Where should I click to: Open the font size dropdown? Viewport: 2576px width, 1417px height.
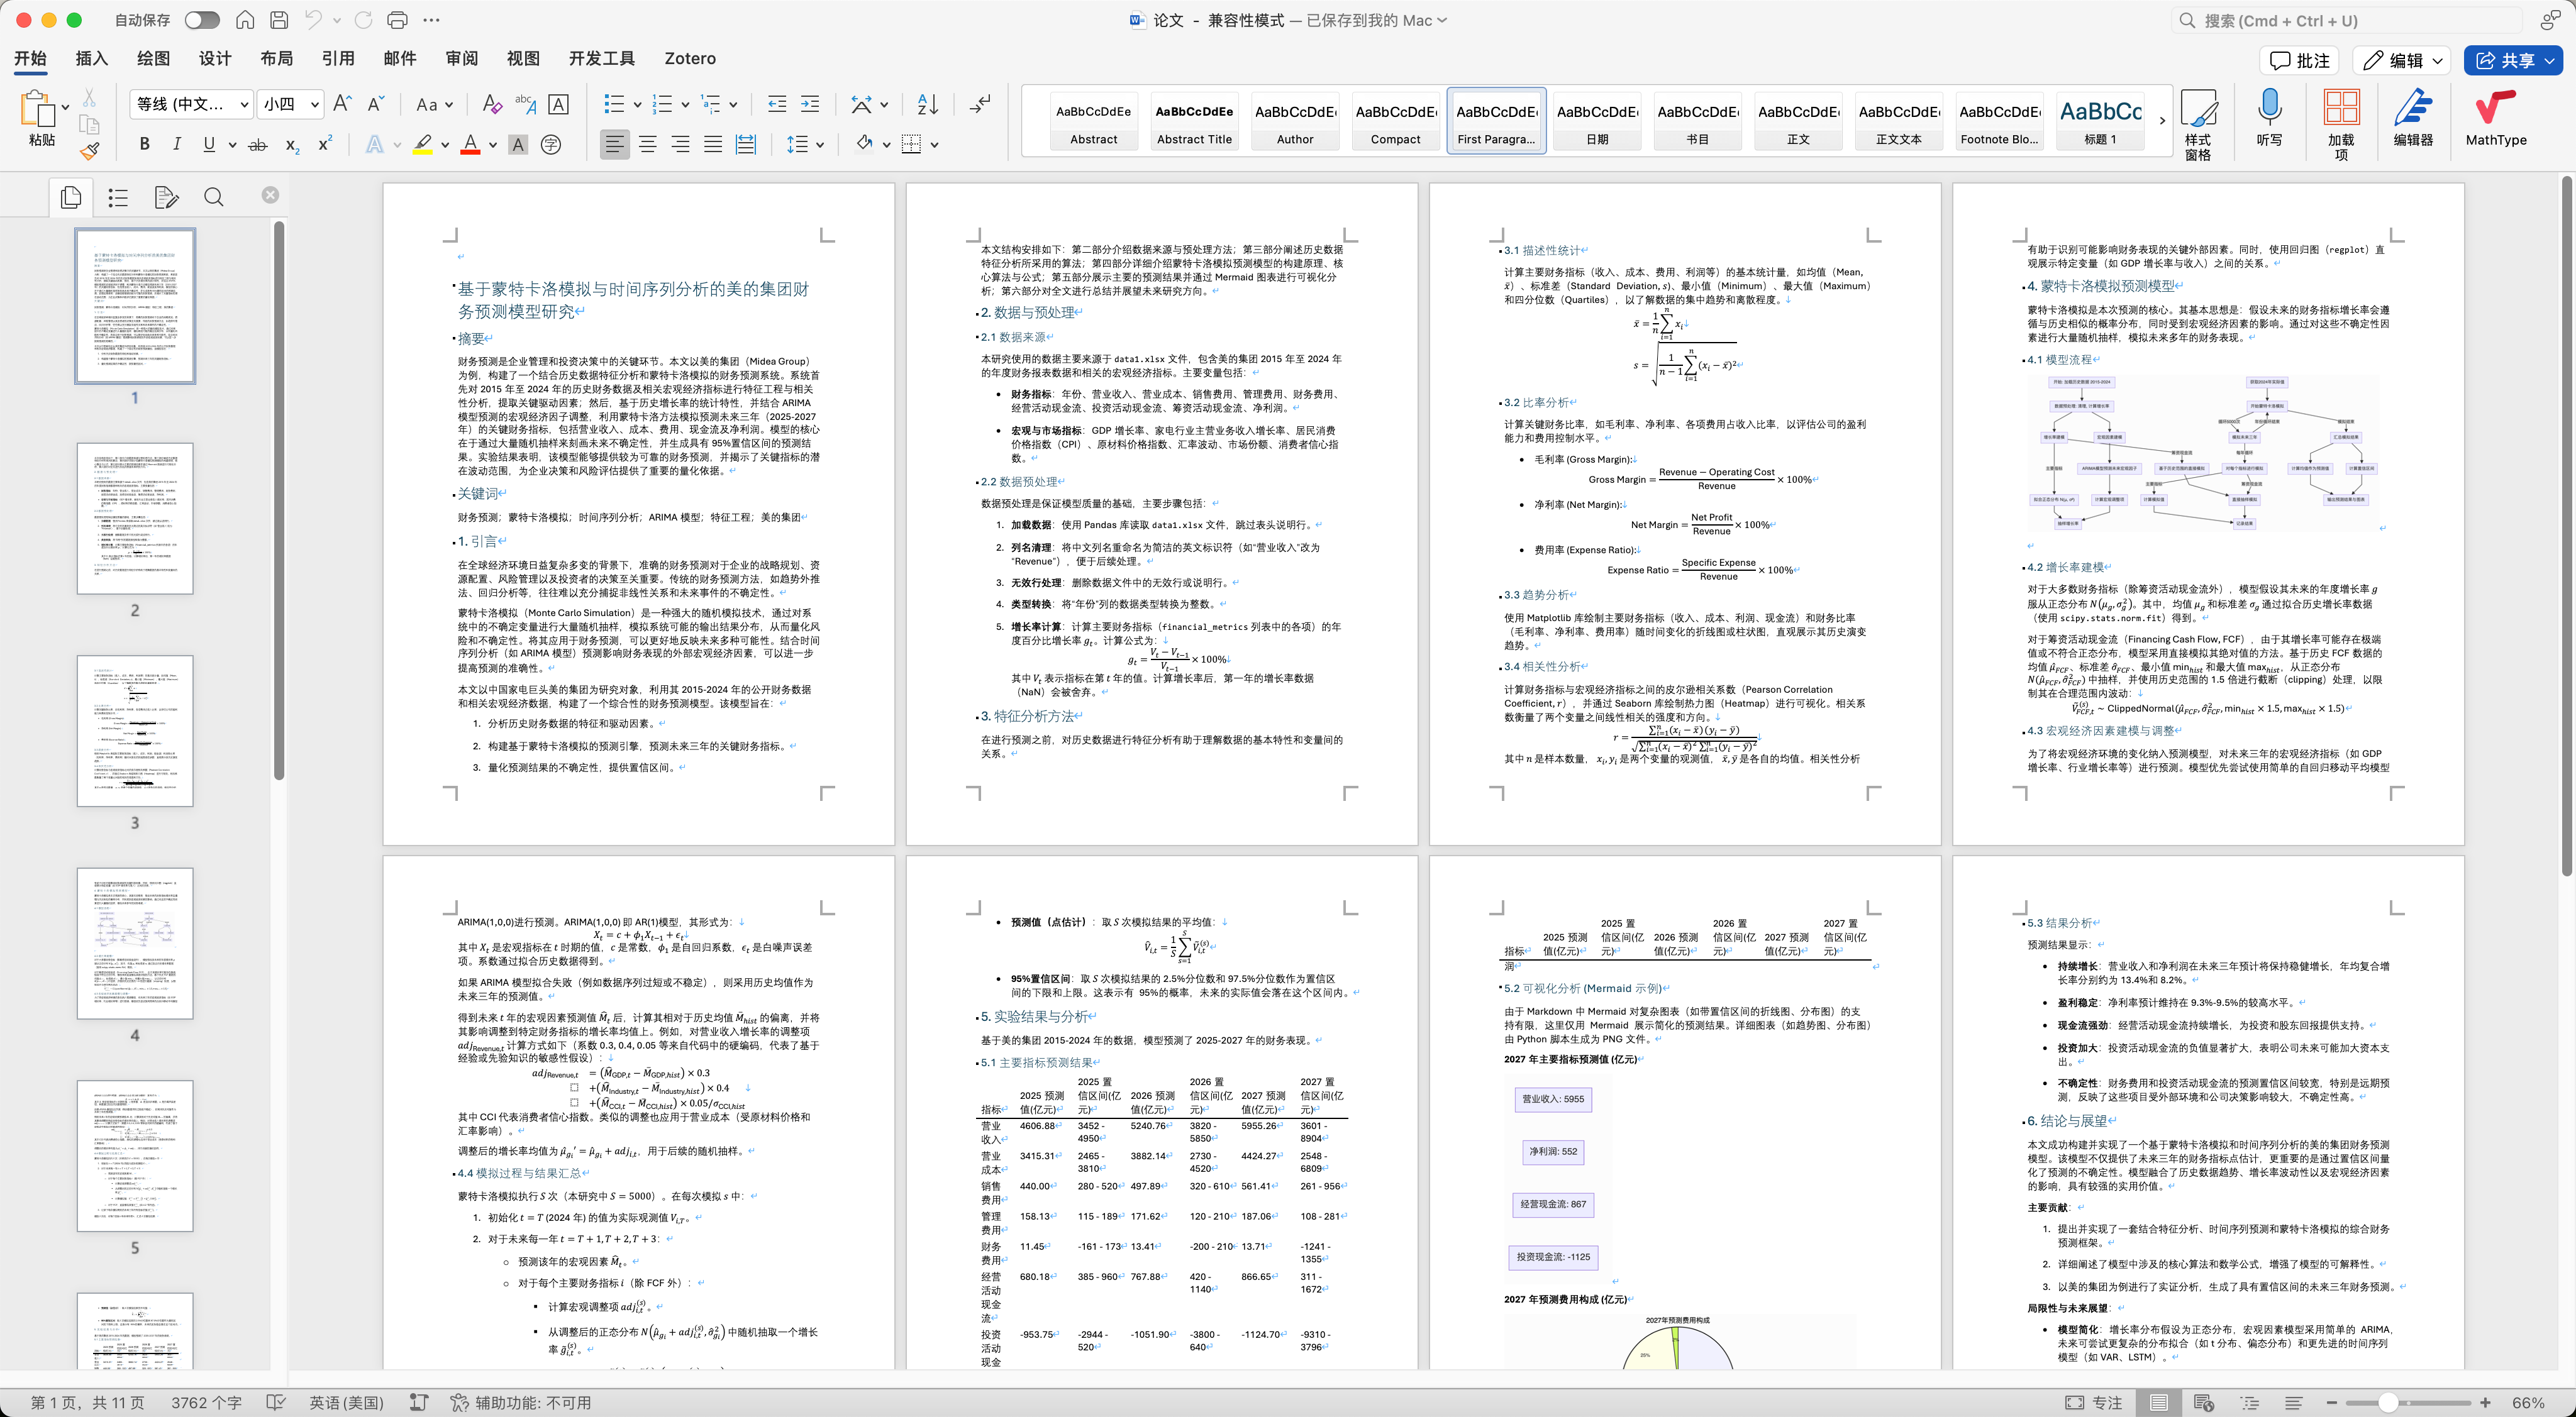tap(315, 104)
